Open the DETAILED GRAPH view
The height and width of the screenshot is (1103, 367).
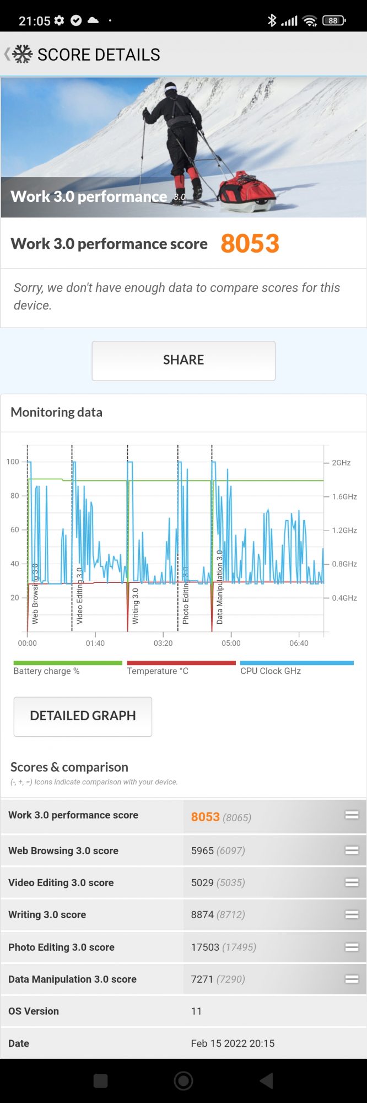[83, 716]
